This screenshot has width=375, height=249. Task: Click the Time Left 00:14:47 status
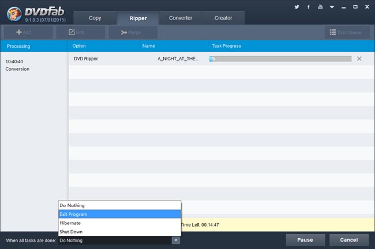tap(200, 225)
